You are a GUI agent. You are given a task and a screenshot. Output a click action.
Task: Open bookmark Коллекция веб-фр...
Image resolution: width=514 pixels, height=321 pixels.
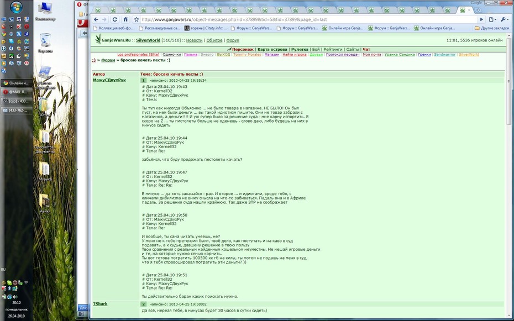coord(112,28)
